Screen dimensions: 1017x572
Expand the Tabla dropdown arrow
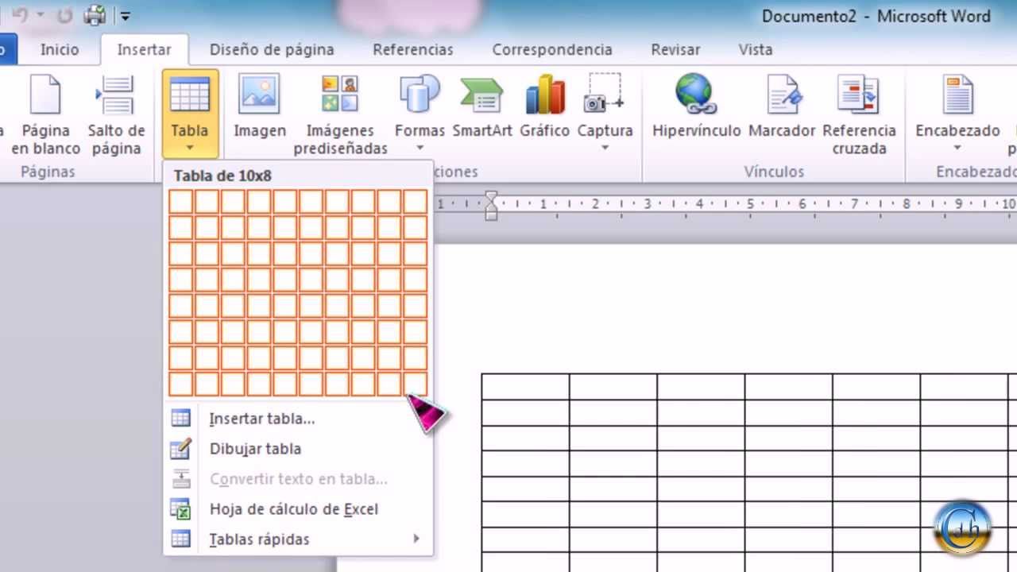[x=190, y=148]
